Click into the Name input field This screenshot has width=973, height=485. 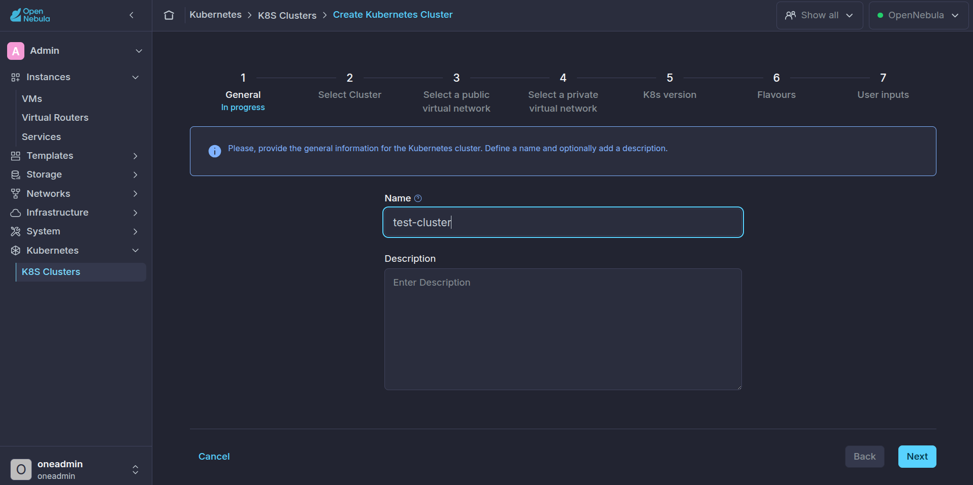(563, 222)
